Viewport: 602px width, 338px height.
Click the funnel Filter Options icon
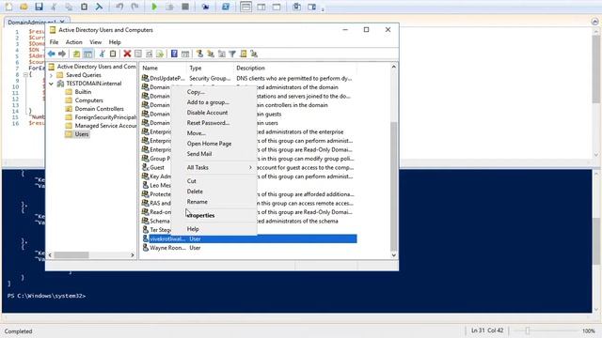[x=232, y=54]
